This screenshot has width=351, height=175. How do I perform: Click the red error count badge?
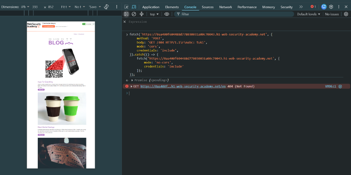coord(313,7)
